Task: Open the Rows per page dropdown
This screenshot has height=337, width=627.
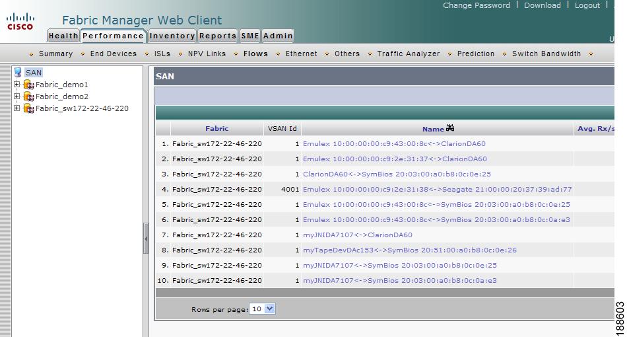Action: click(x=262, y=309)
